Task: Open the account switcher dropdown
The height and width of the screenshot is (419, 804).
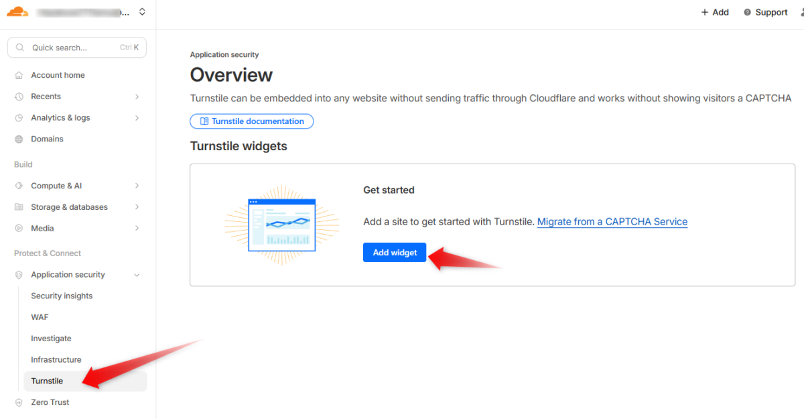Action: [x=141, y=11]
